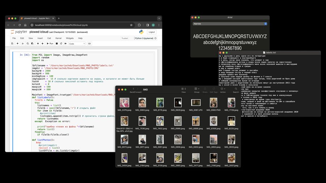Open the View menu in Jupyter
Image resolution: width=326 pixels, height=183 pixels.
click(30, 38)
